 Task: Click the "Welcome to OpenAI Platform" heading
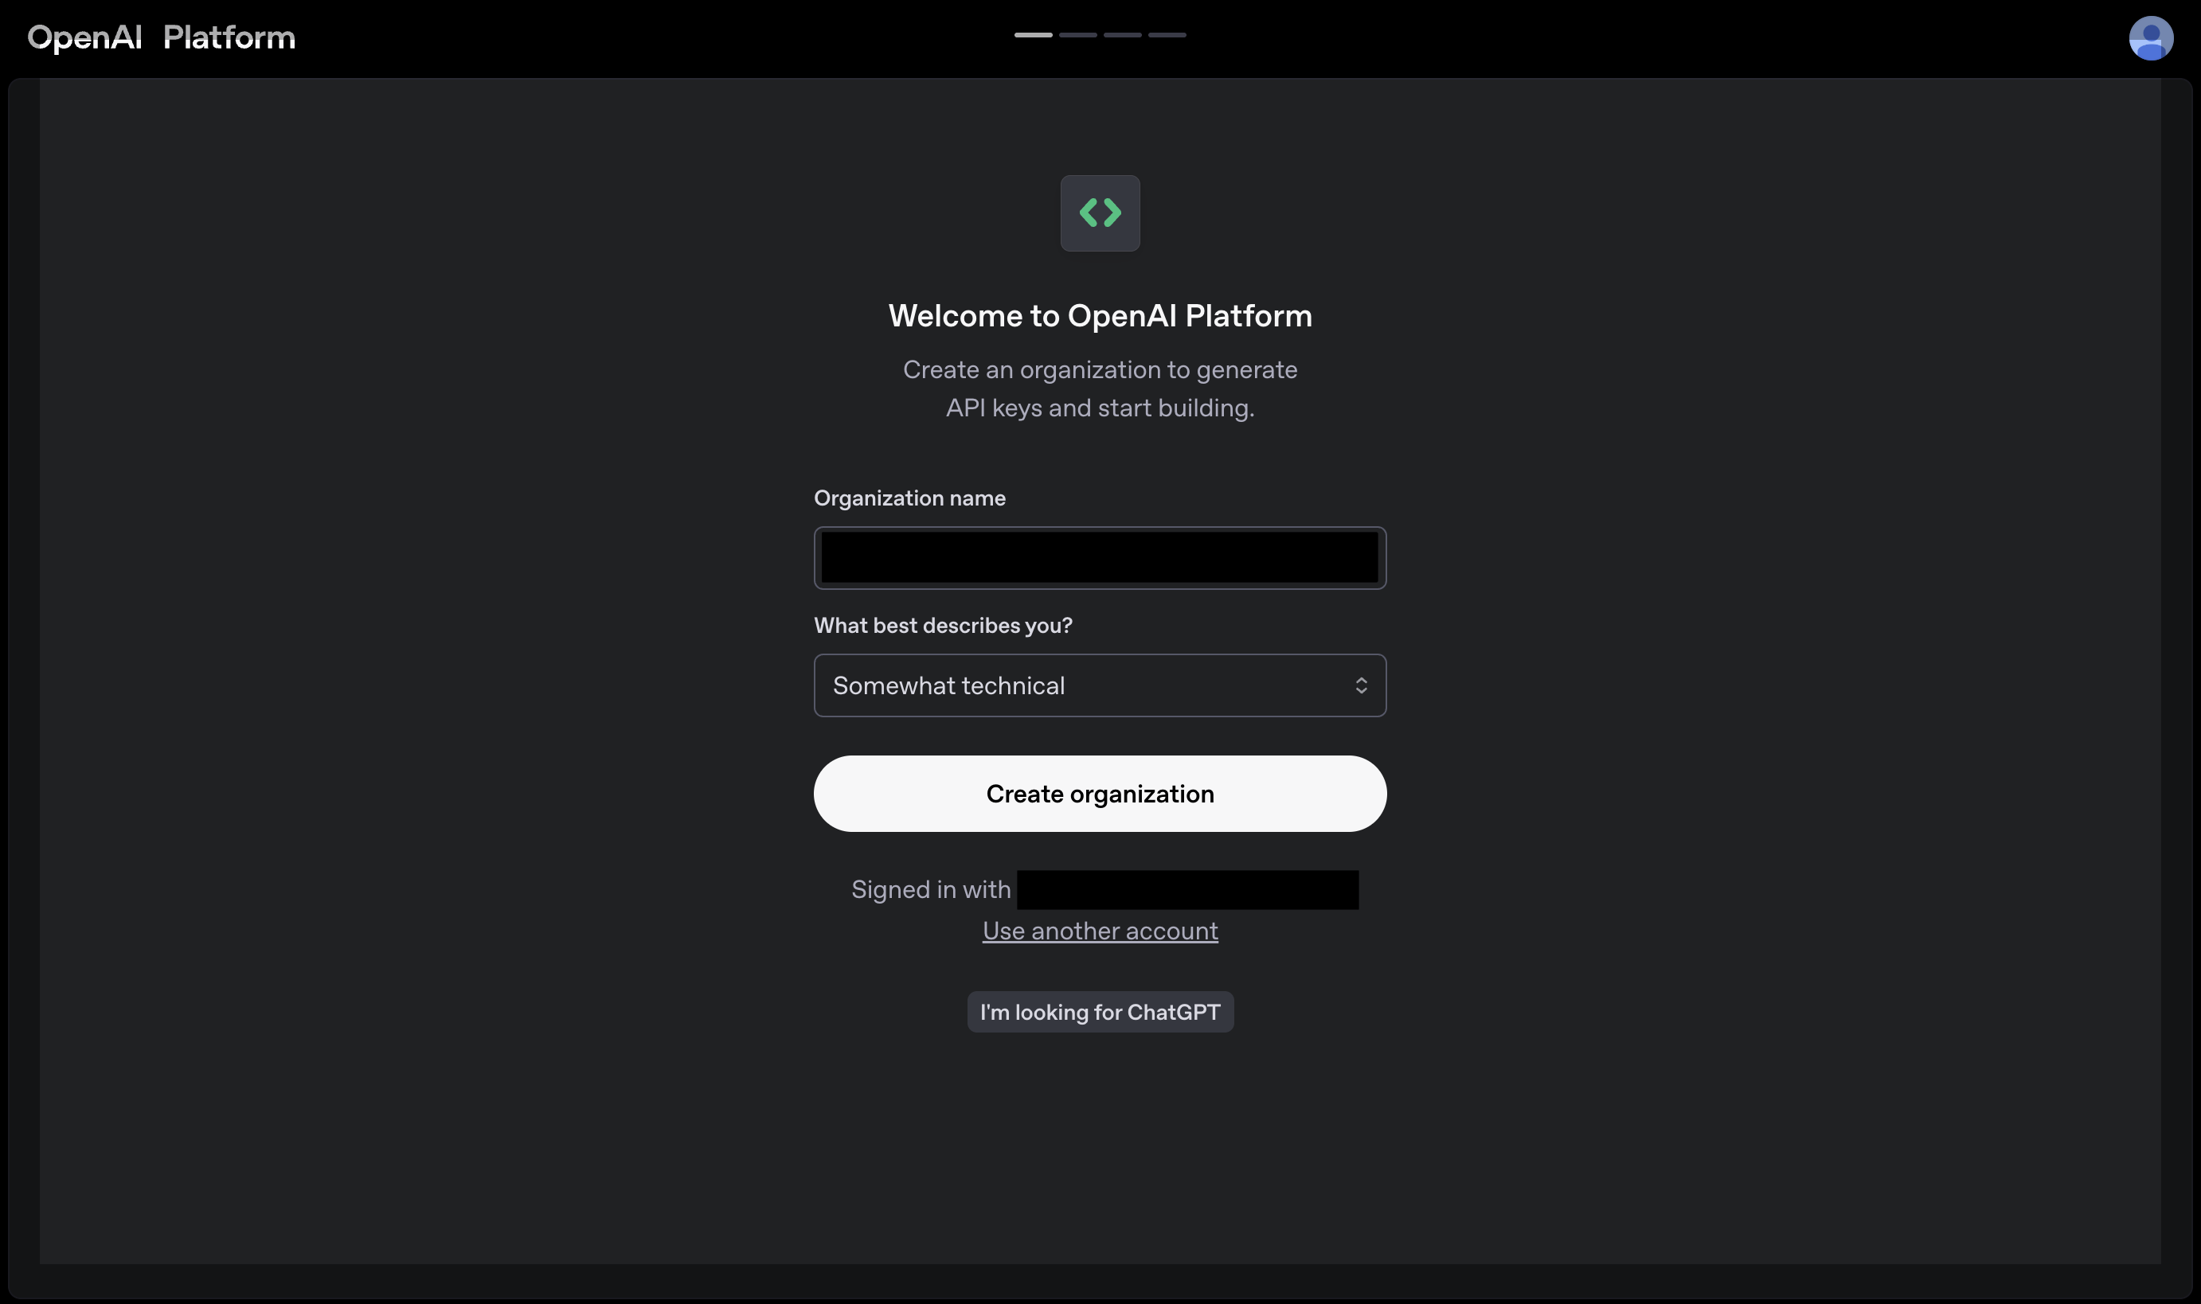click(1100, 315)
